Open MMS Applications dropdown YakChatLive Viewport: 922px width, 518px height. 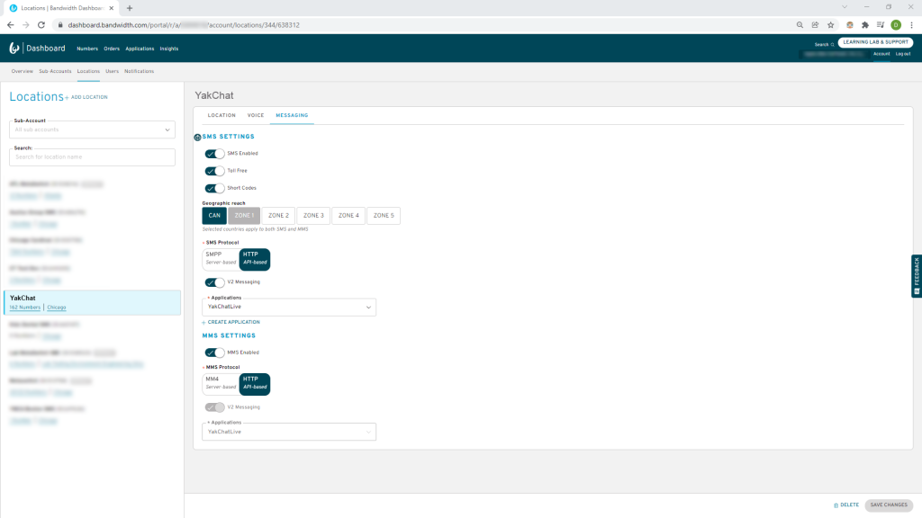pos(289,432)
